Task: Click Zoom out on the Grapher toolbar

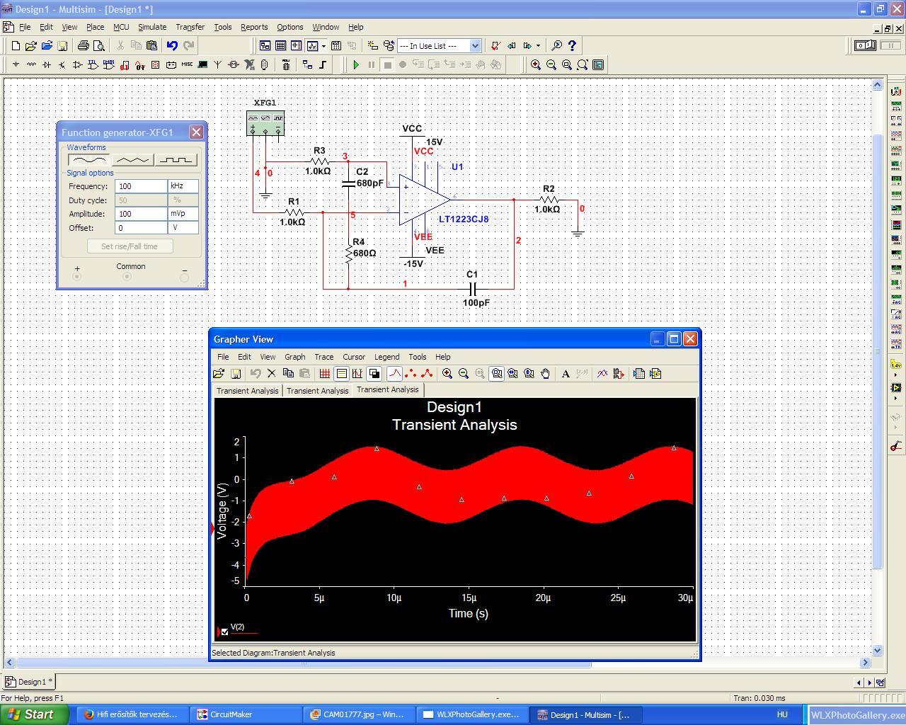Action: point(464,374)
